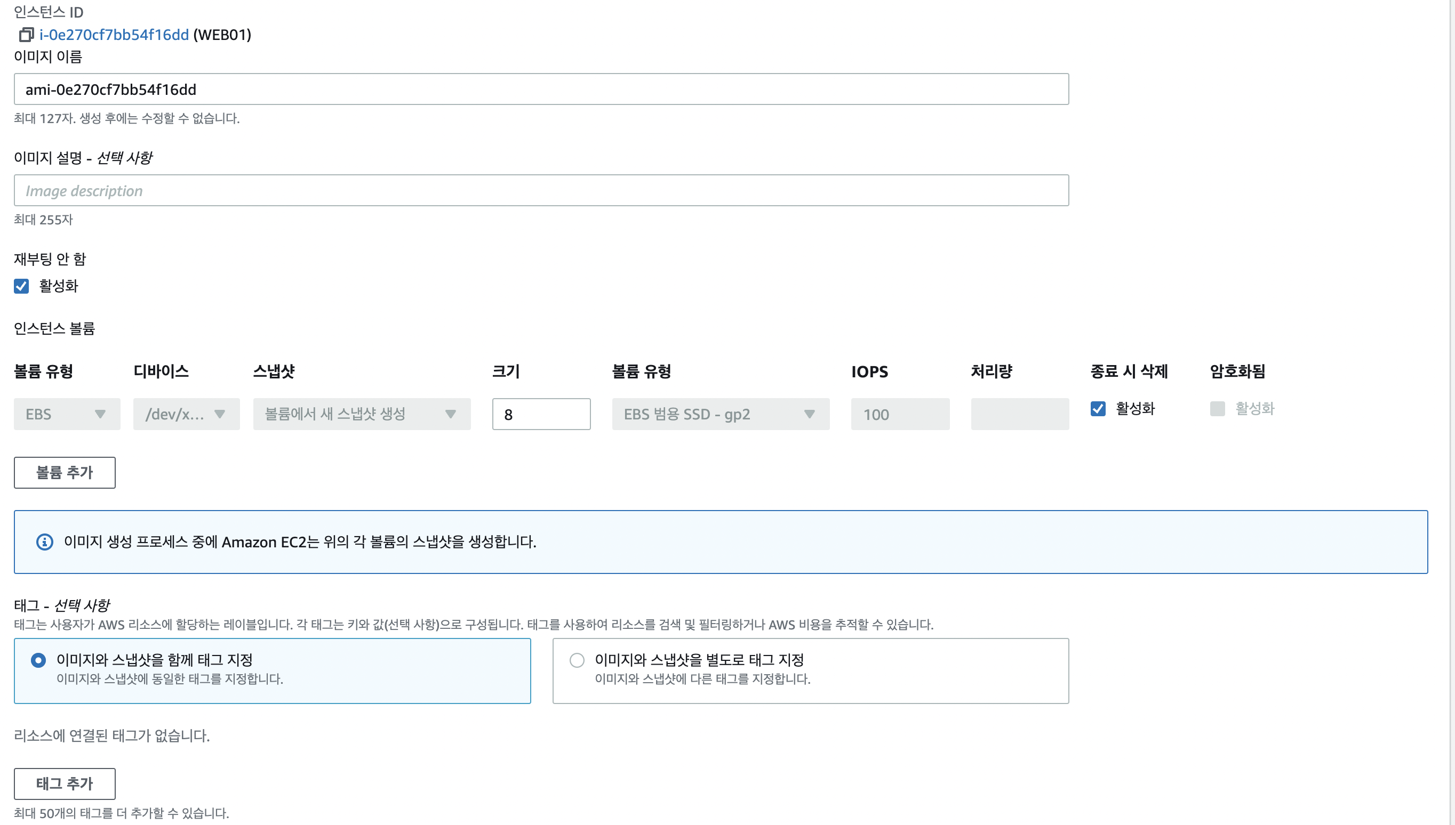Click the 리소스에 연결된 태그가 없습니다 text
This screenshot has height=825, width=1455.
111,735
